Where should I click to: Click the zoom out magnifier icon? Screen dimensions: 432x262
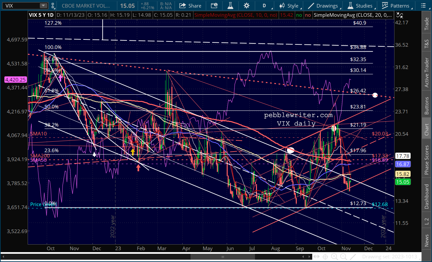pyautogui.click(x=344, y=256)
